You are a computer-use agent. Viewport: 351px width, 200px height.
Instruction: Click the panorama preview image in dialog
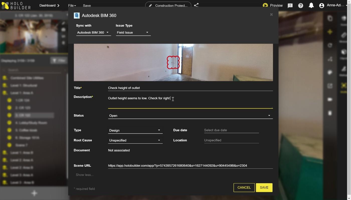(x=173, y=62)
